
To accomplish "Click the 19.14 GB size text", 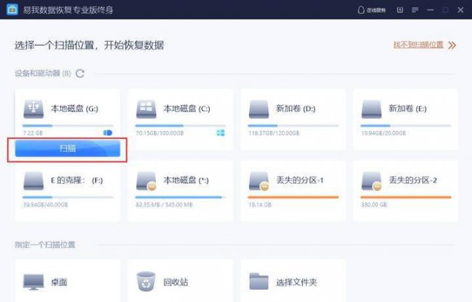I will click(x=260, y=205).
